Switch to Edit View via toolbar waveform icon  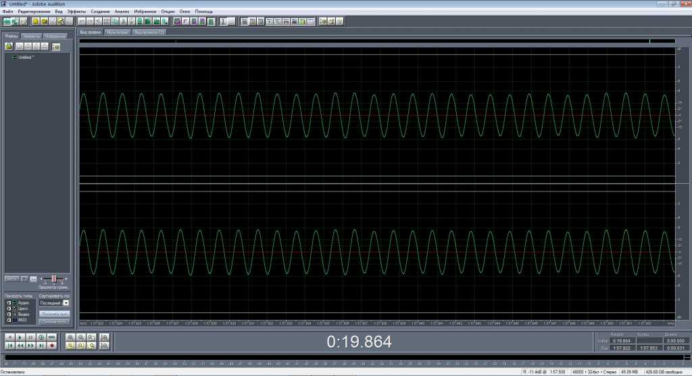[x=7, y=21]
